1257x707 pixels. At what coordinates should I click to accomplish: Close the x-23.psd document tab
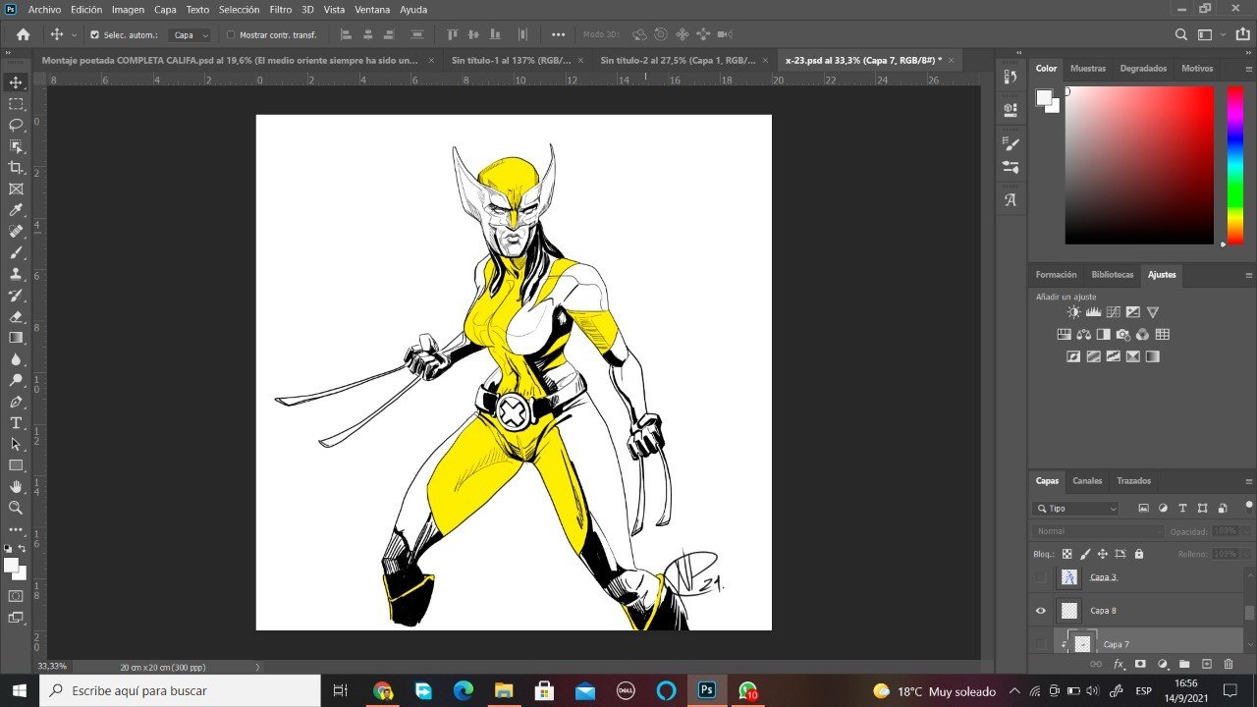(x=952, y=61)
